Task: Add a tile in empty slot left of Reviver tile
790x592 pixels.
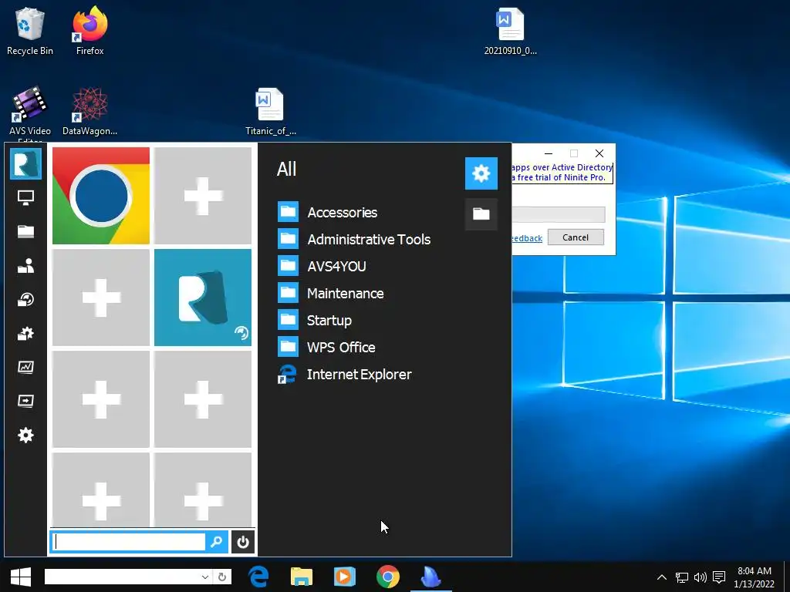Action: [101, 298]
